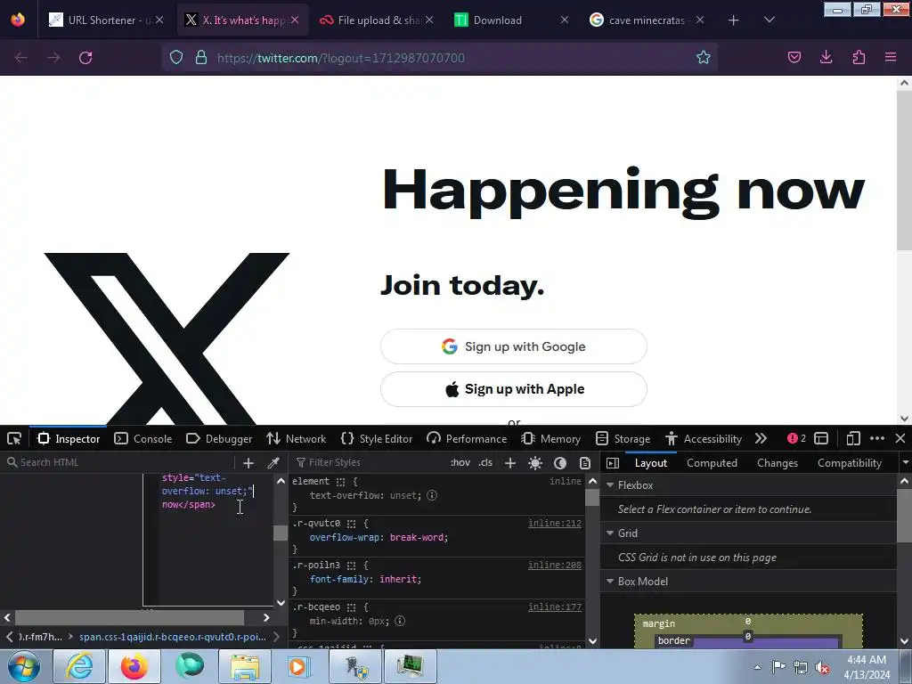
Task: Select the Layout sidebar tab
Action: pos(650,463)
